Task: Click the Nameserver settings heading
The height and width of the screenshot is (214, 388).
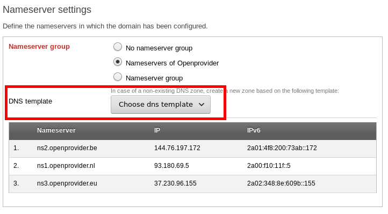Action: click(x=47, y=10)
